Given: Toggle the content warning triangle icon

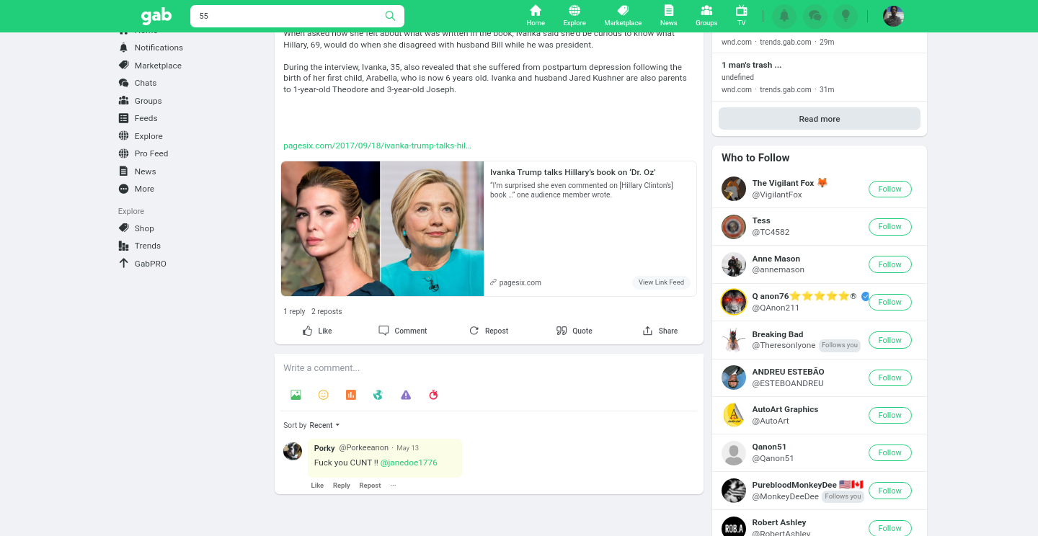Looking at the screenshot, I should [x=406, y=395].
